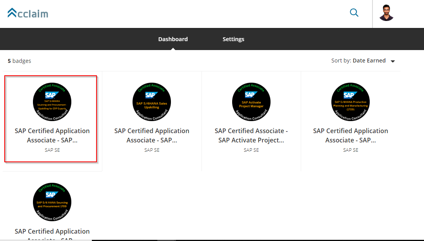
Task: Click the 5 badges count label
Action: click(19, 61)
